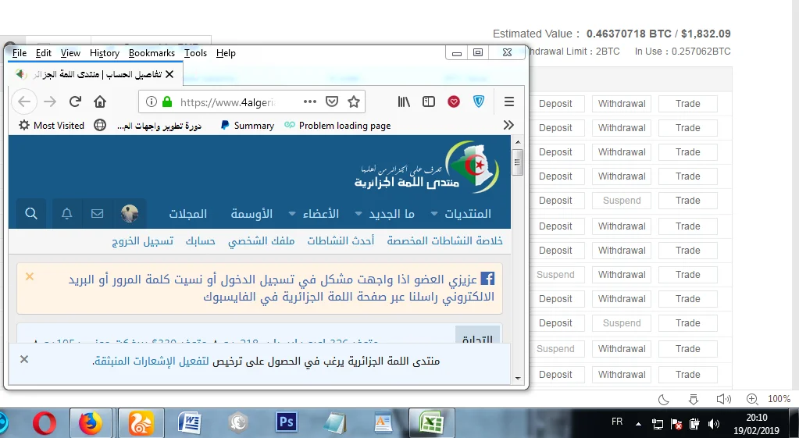This screenshot has height=438, width=799.
Task: Open Photoshop from the taskbar
Action: coord(287,422)
